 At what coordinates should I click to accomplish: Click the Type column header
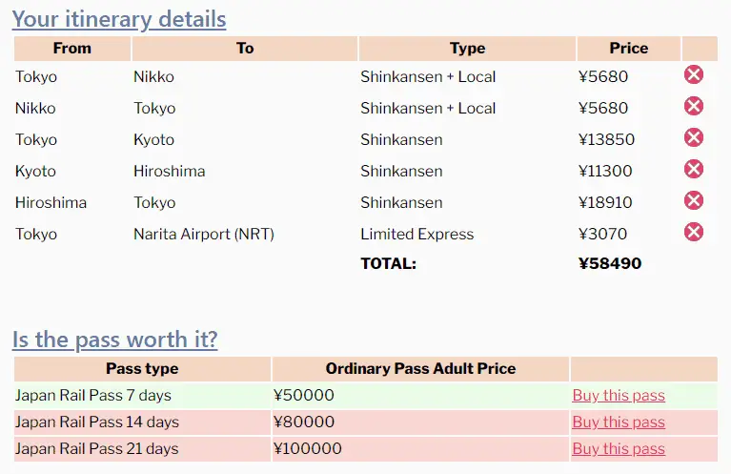(x=467, y=49)
